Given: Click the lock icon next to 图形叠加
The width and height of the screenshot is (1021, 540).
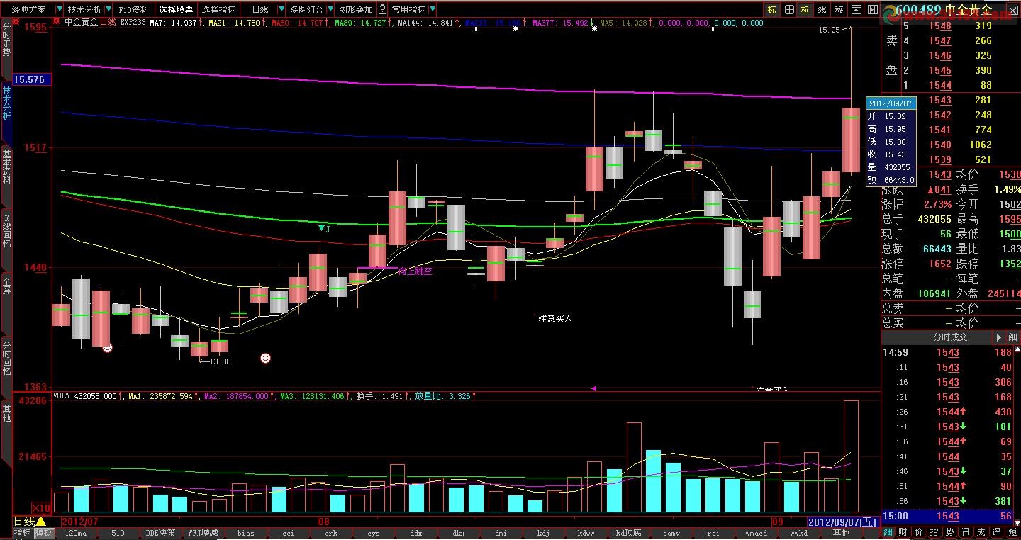Looking at the screenshot, I should 381,10.
